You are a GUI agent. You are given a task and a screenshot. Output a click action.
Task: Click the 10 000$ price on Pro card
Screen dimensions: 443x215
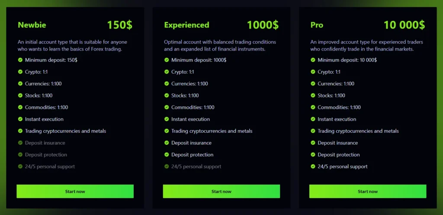(404, 25)
